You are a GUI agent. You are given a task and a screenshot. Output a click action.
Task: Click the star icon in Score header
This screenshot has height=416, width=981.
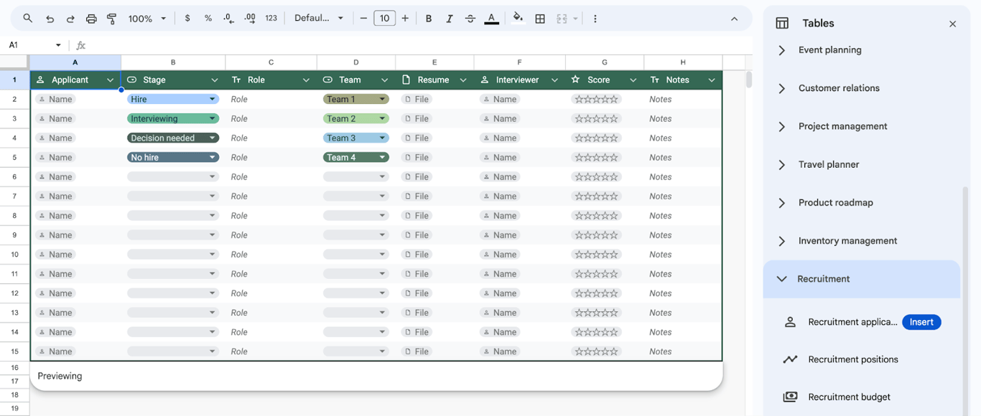(575, 80)
